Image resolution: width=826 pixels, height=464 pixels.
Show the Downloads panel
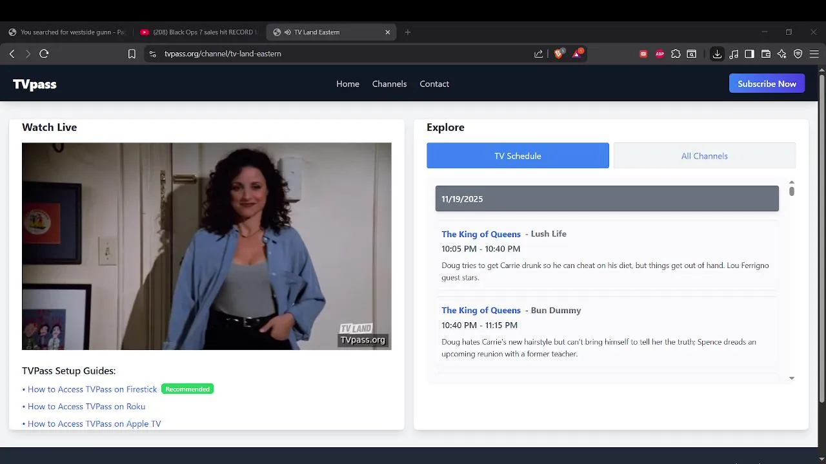click(717, 54)
